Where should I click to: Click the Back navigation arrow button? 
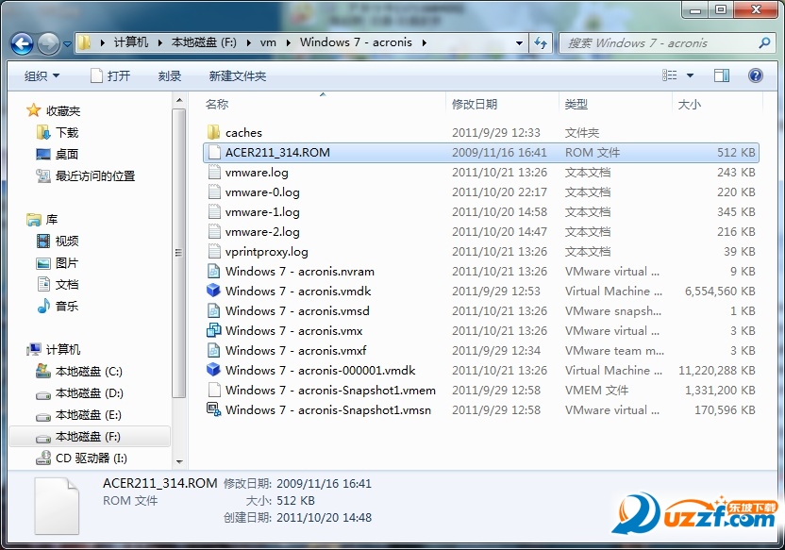pyautogui.click(x=23, y=43)
